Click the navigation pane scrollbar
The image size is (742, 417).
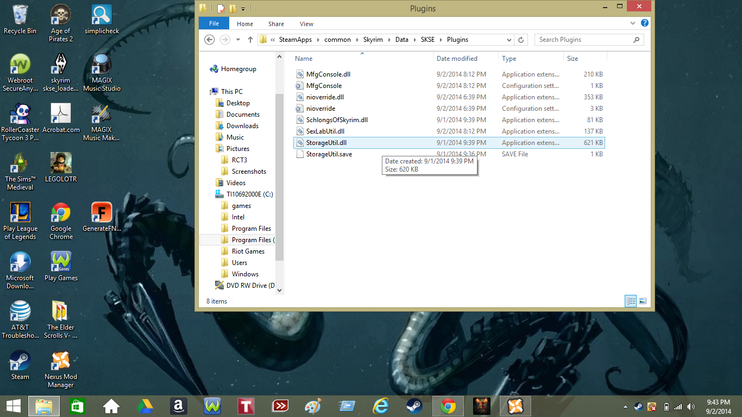(280, 177)
